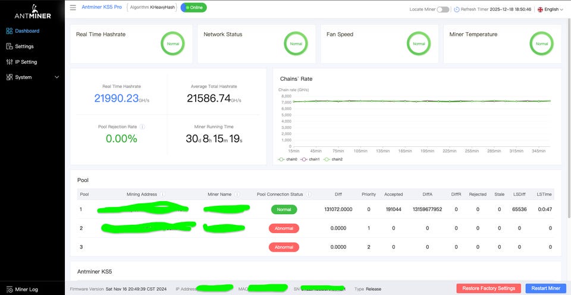Click the Settings sidebar icon

point(10,46)
